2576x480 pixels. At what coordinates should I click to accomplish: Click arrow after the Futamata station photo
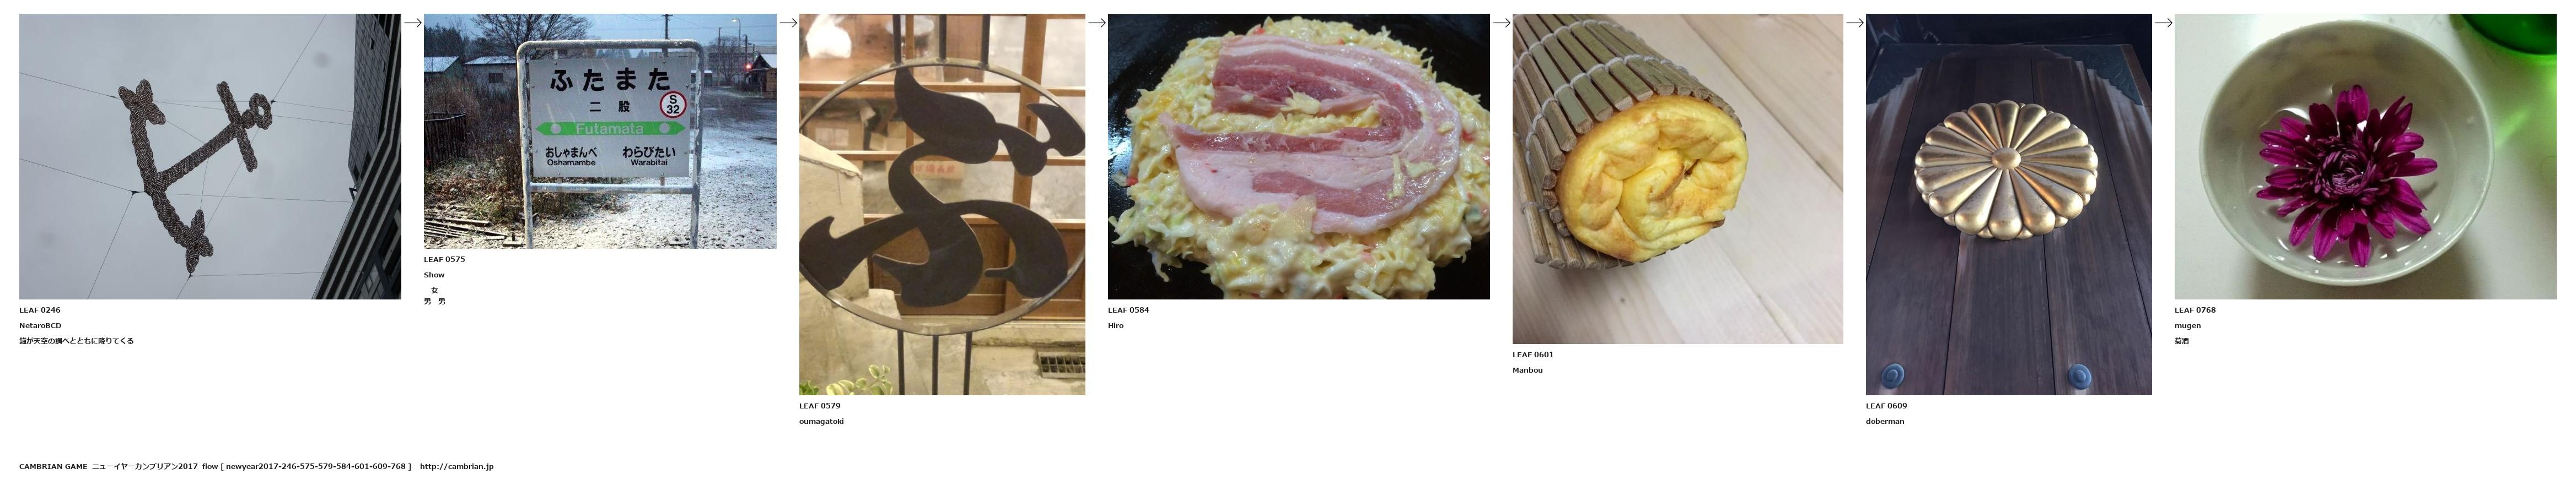coord(788,23)
